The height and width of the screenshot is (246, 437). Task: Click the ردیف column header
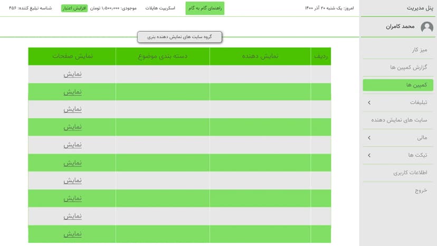coord(321,56)
